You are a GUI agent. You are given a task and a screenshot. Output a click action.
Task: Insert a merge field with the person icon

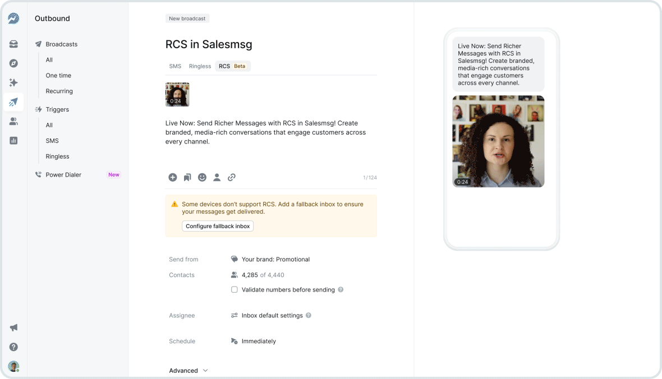pos(217,177)
